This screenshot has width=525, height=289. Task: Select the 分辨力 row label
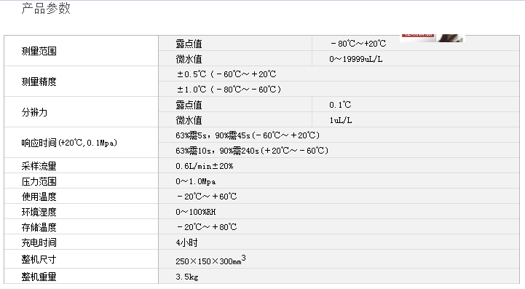point(34,112)
